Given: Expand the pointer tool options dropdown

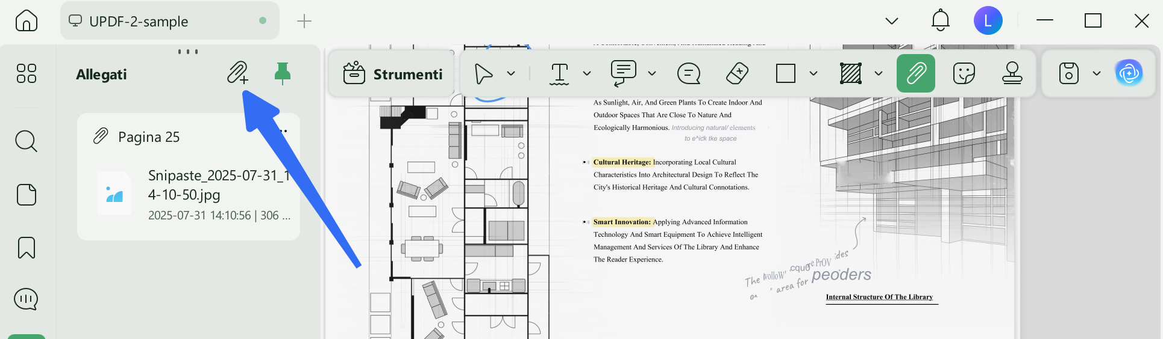Looking at the screenshot, I should tap(511, 74).
